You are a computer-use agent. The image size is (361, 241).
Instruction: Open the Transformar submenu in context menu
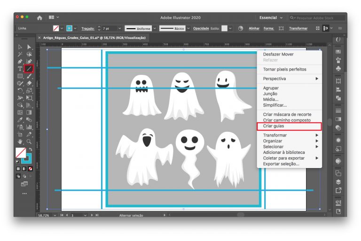tap(289, 135)
